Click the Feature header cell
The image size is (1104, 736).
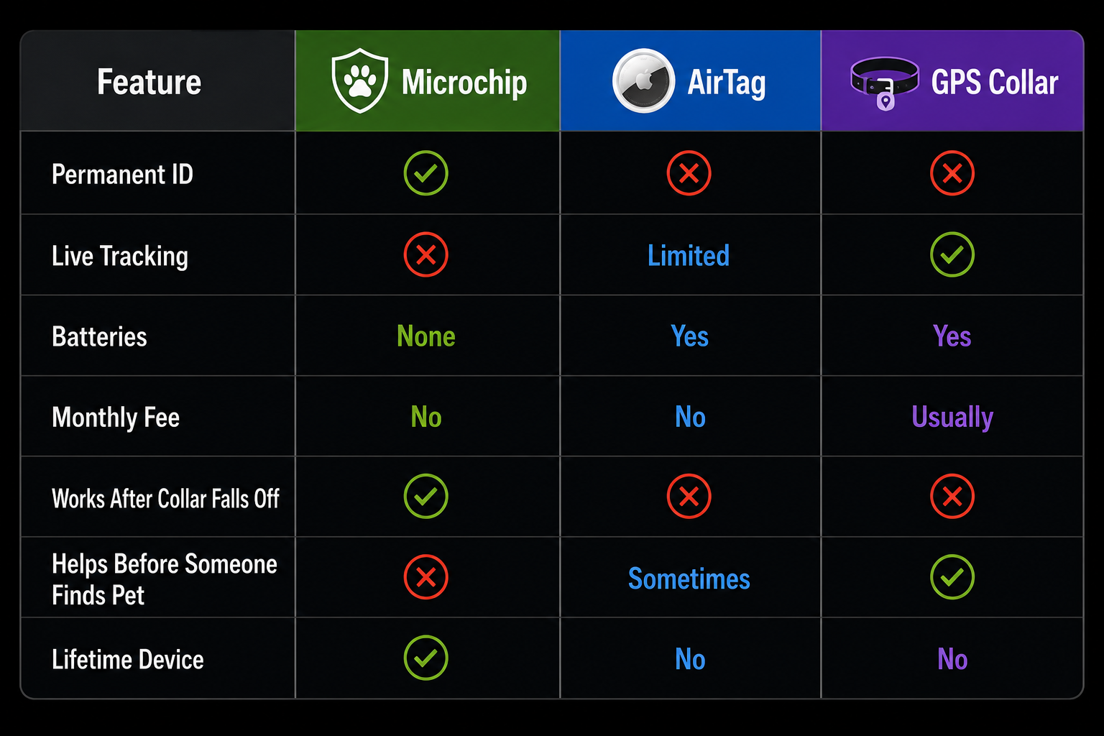pyautogui.click(x=158, y=81)
